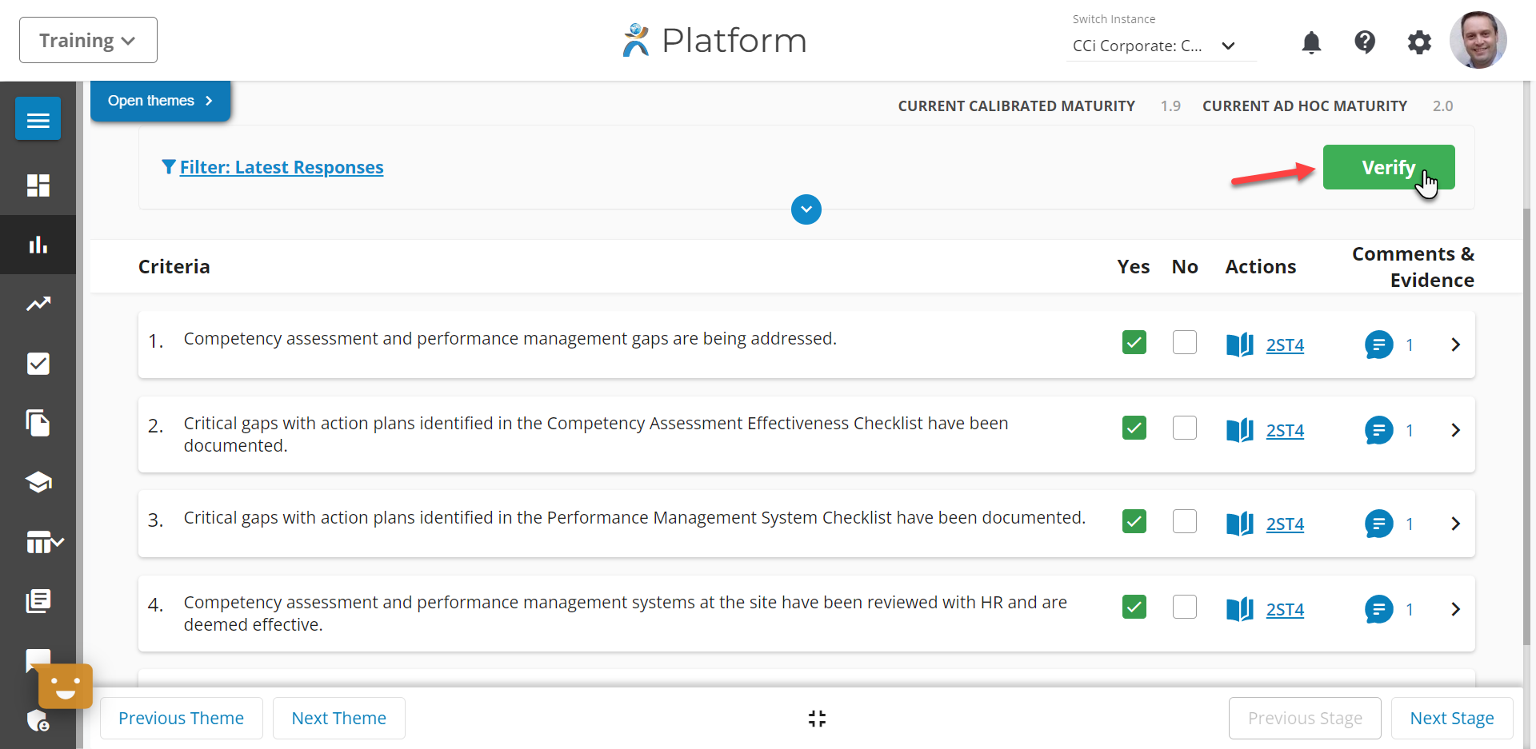Screen dimensions: 1536x749
Task: Open the Training dropdown menu
Action: (88, 41)
